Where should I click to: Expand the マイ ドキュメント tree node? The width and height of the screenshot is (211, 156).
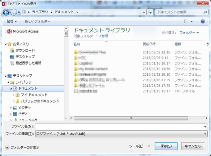tap(14, 95)
